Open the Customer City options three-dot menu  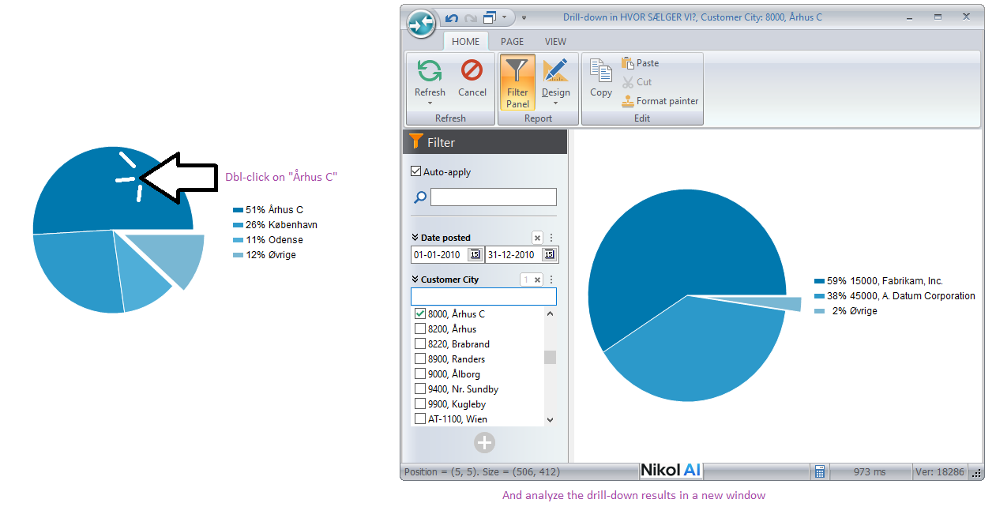(x=551, y=280)
